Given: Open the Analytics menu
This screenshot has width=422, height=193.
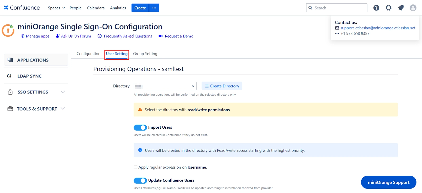Looking at the screenshot, I should tap(118, 8).
